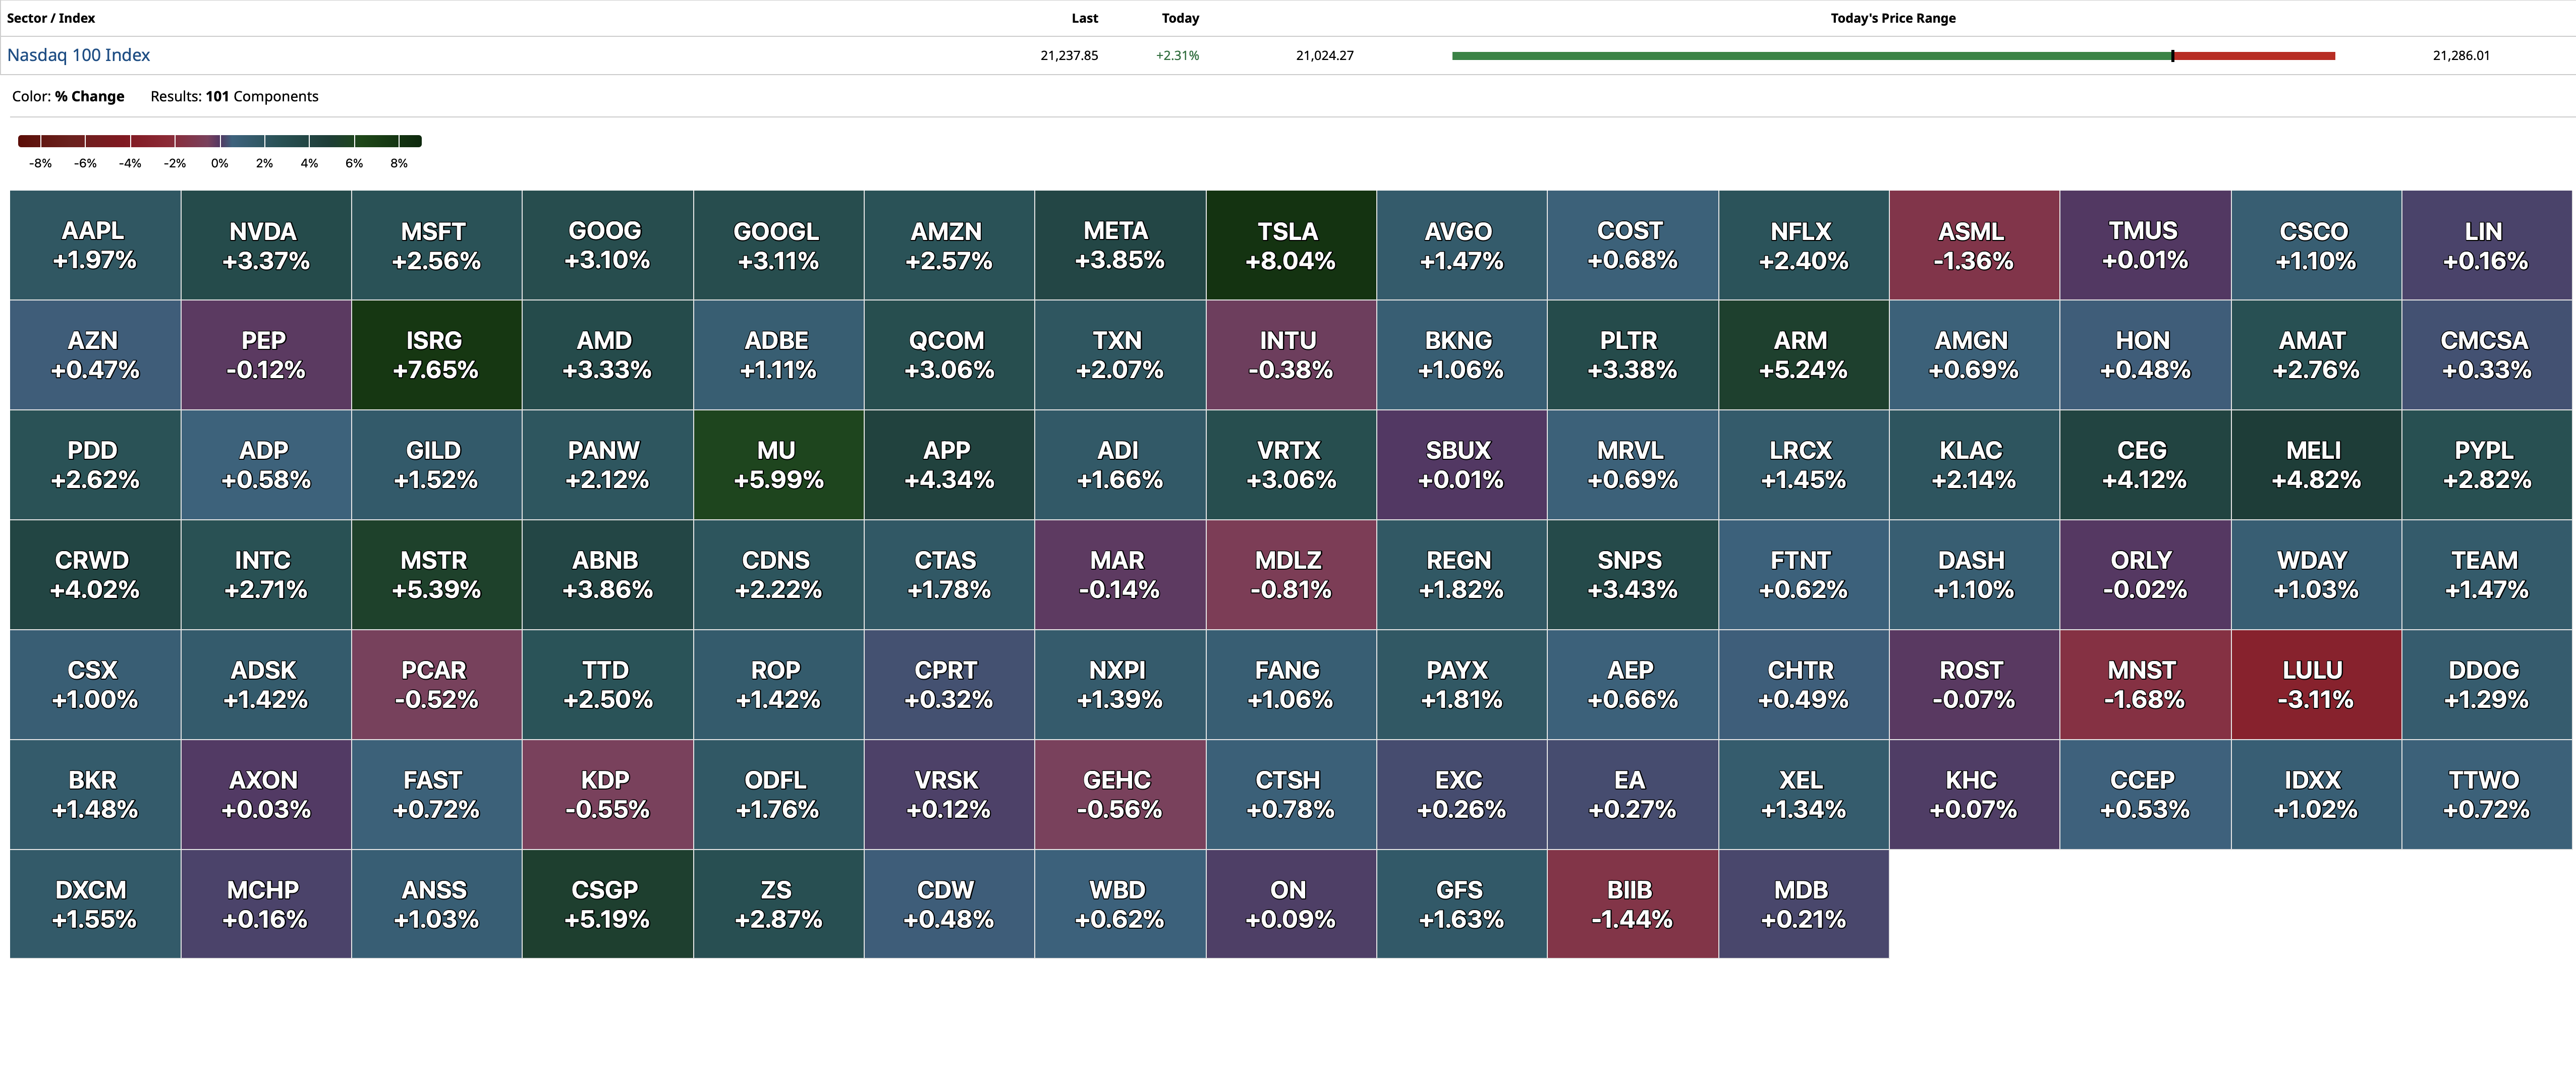This screenshot has height=1086, width=2576.
Task: Click the TSLA +8.04% heatmap tile
Action: click(x=1290, y=246)
